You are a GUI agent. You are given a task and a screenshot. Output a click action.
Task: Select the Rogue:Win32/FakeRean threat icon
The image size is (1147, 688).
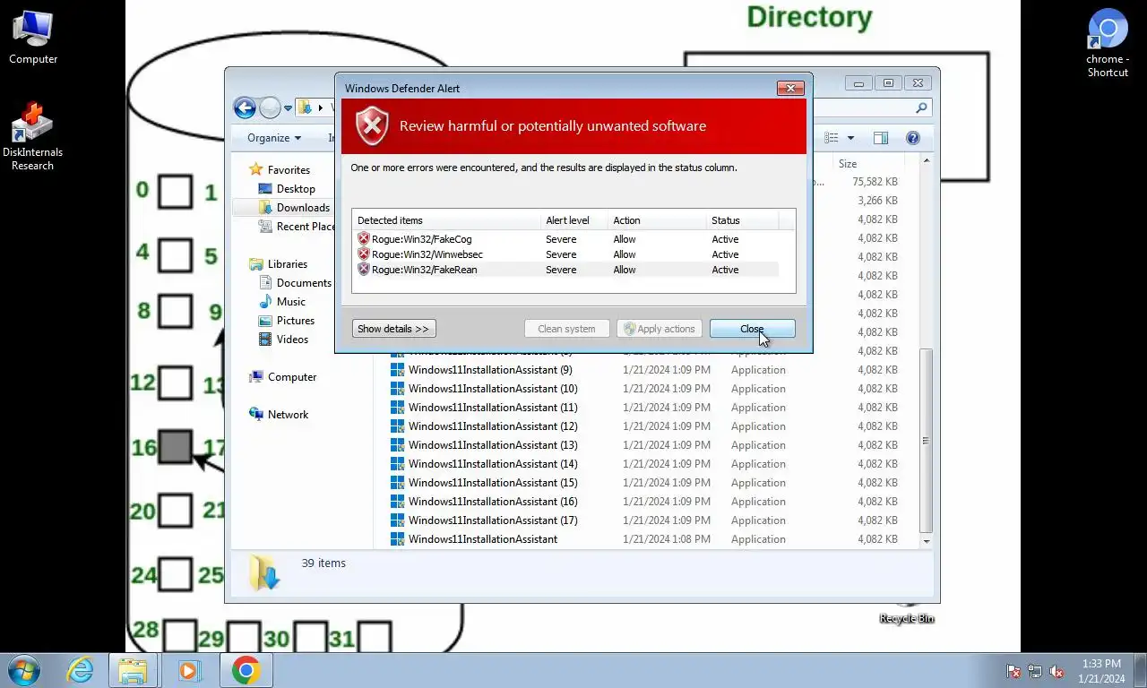point(364,270)
